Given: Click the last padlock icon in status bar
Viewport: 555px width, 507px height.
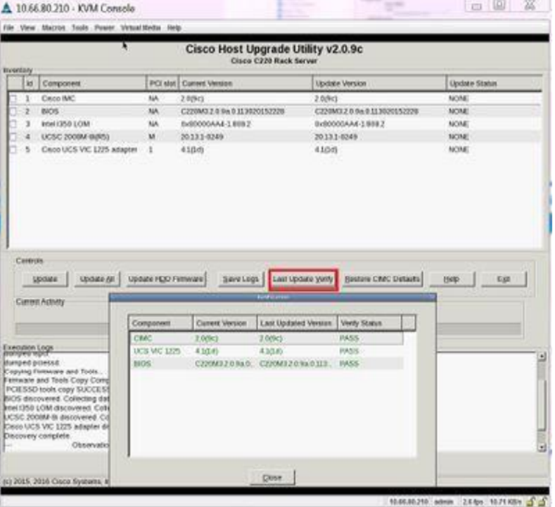Looking at the screenshot, I should [x=544, y=501].
